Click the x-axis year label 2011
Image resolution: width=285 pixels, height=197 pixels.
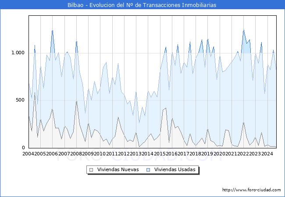[x=112, y=154]
